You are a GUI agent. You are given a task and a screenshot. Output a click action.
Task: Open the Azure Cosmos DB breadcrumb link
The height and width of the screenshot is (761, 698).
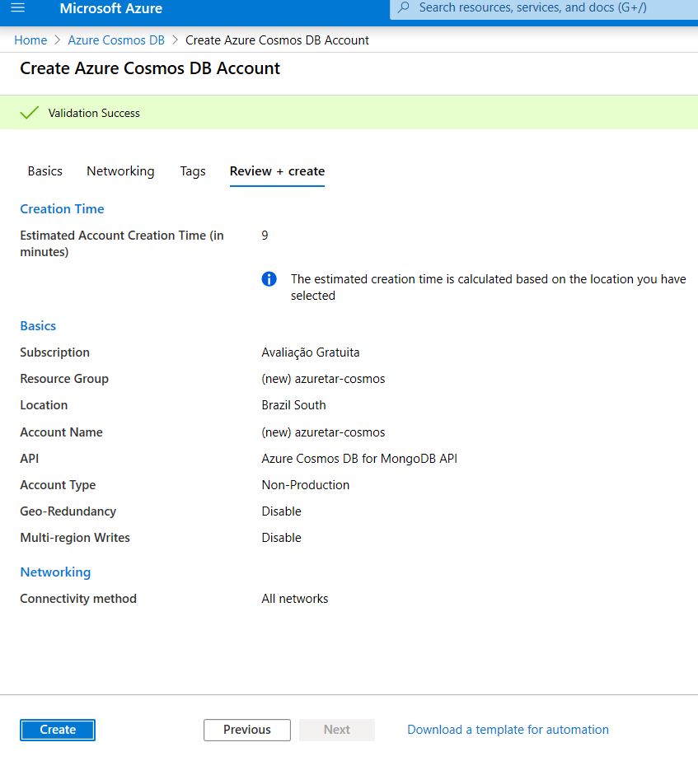pos(116,40)
